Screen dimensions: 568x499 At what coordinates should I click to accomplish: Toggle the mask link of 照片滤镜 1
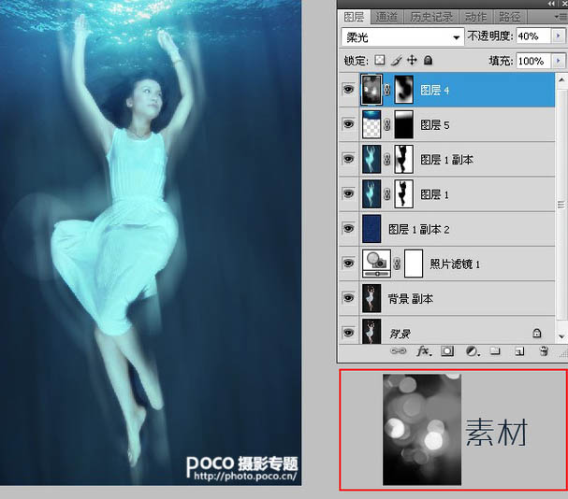pyautogui.click(x=397, y=264)
